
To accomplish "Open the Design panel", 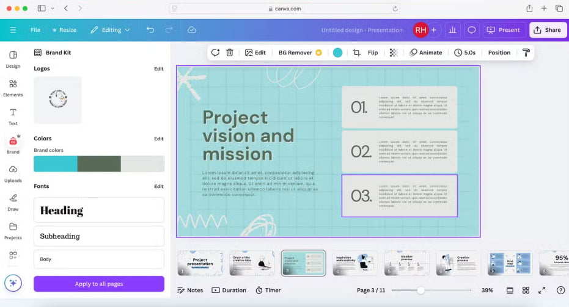I will point(13,59).
